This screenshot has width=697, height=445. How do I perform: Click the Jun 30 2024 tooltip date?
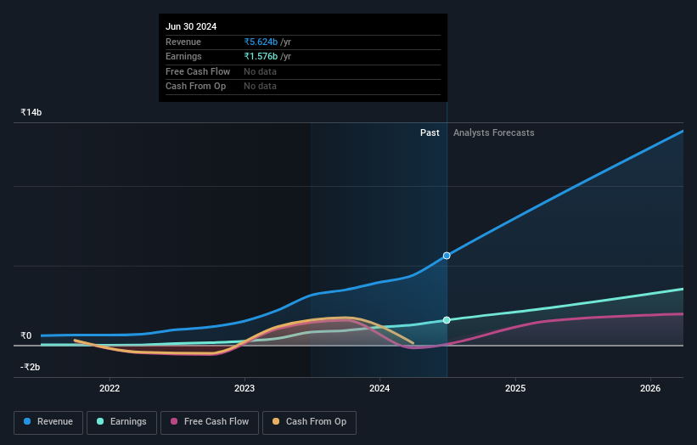(x=191, y=26)
